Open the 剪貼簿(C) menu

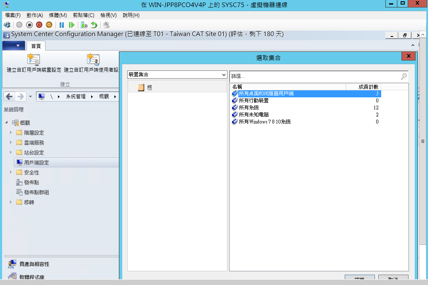pos(84,15)
